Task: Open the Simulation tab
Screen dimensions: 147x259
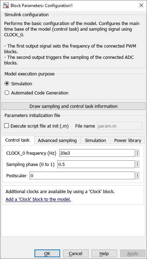Action: [x=95, y=140]
